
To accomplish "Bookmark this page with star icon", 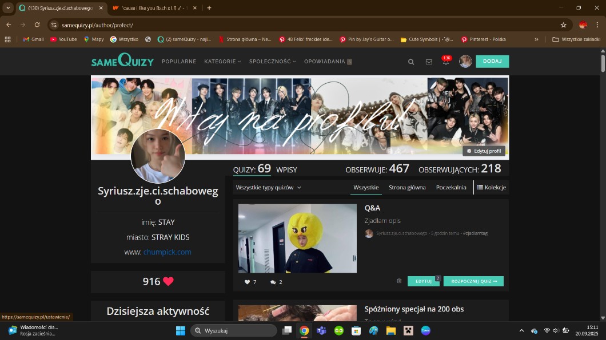I will [x=563, y=25].
